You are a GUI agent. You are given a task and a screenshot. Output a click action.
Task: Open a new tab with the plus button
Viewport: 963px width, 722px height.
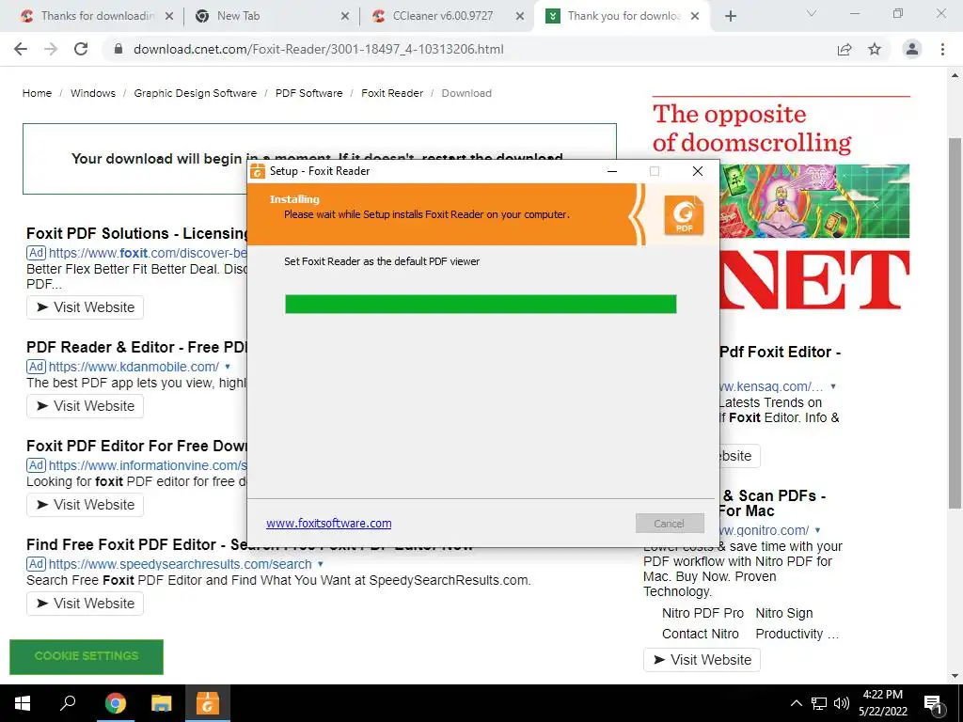pyautogui.click(x=730, y=16)
